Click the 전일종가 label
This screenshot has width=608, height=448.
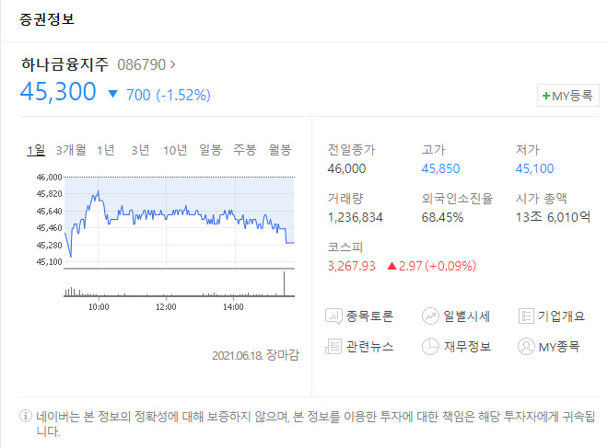coord(351,150)
